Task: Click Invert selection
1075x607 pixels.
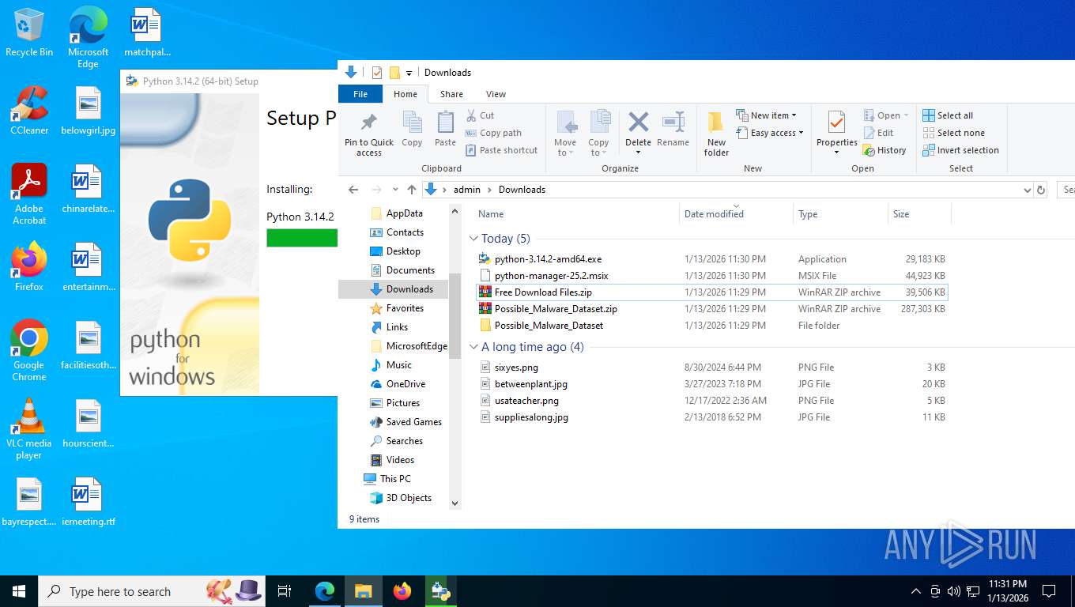Action: coord(960,150)
